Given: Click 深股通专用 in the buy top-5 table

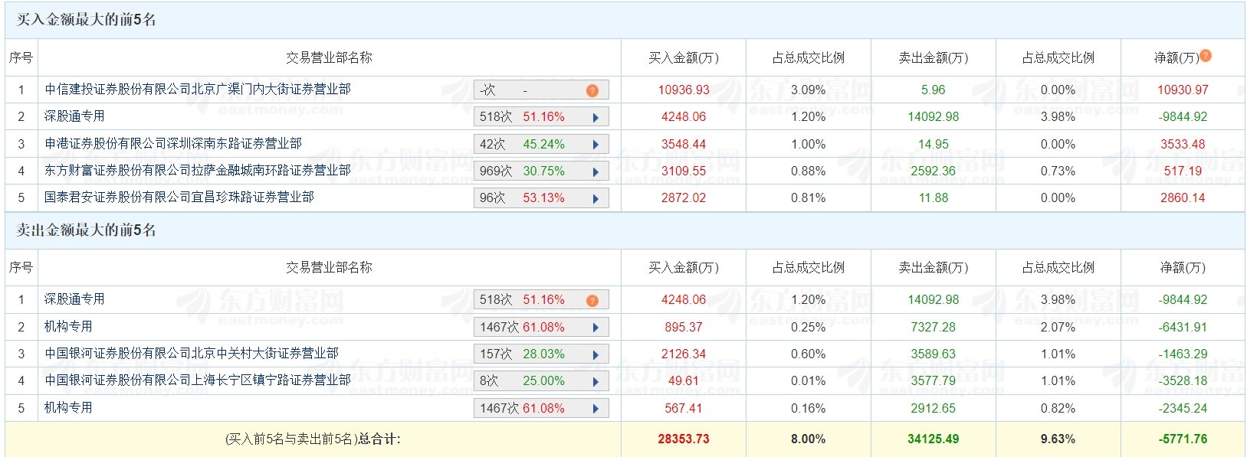Looking at the screenshot, I should point(74,116).
